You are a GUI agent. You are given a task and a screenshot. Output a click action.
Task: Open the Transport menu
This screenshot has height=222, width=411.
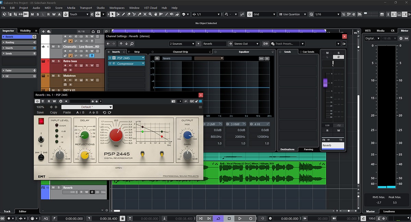[86, 8]
